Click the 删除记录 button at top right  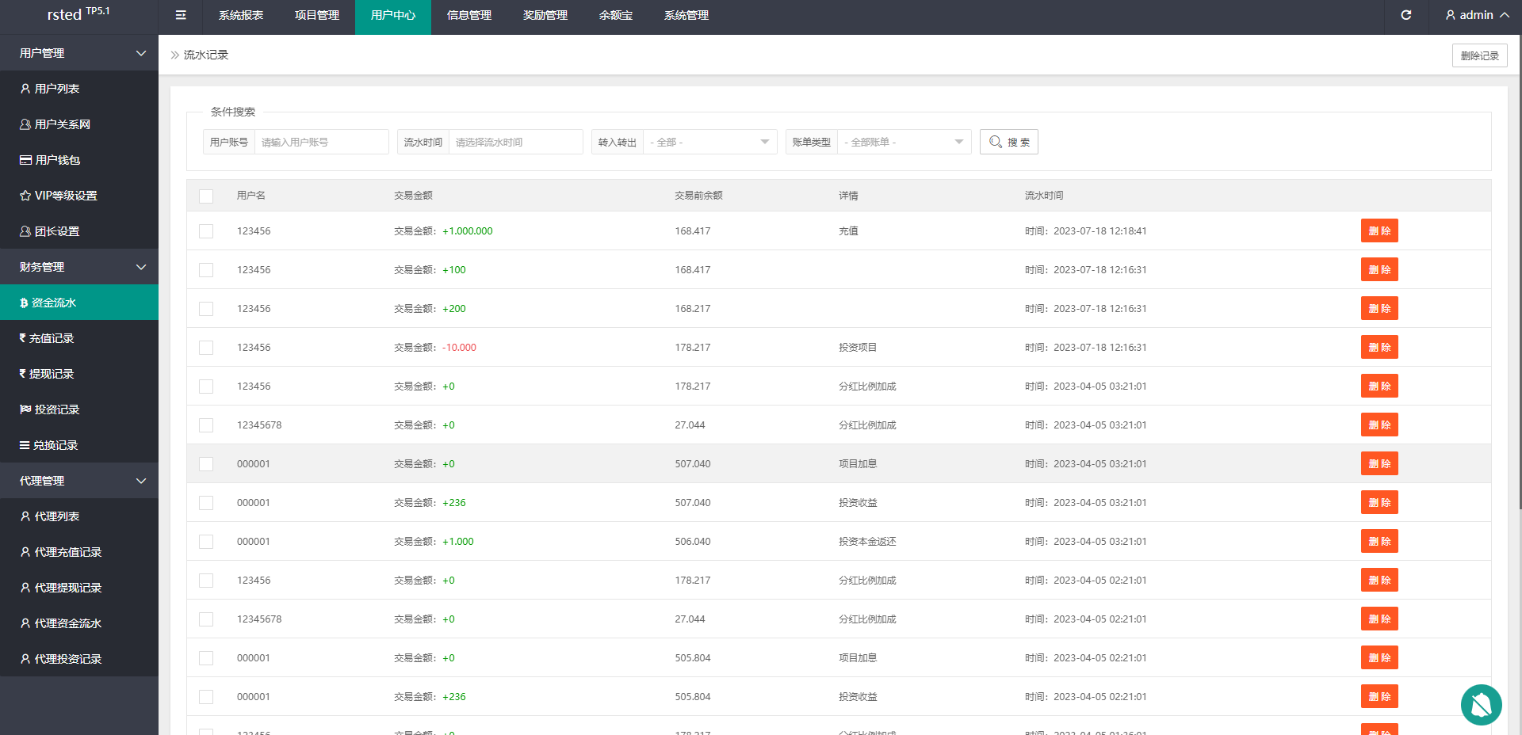pos(1479,55)
